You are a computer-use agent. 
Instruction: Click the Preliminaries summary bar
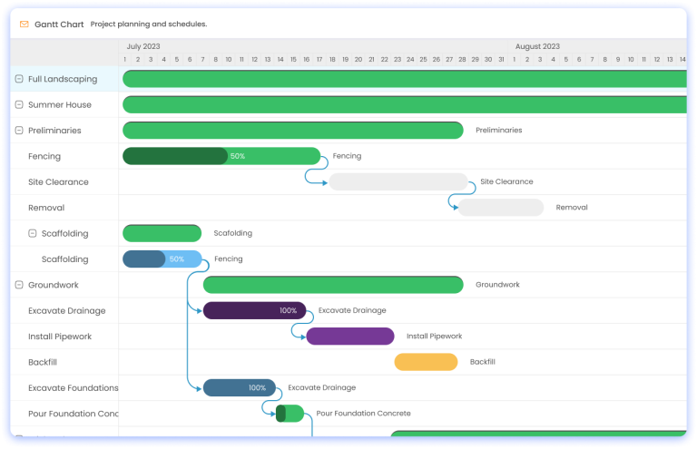[293, 131]
